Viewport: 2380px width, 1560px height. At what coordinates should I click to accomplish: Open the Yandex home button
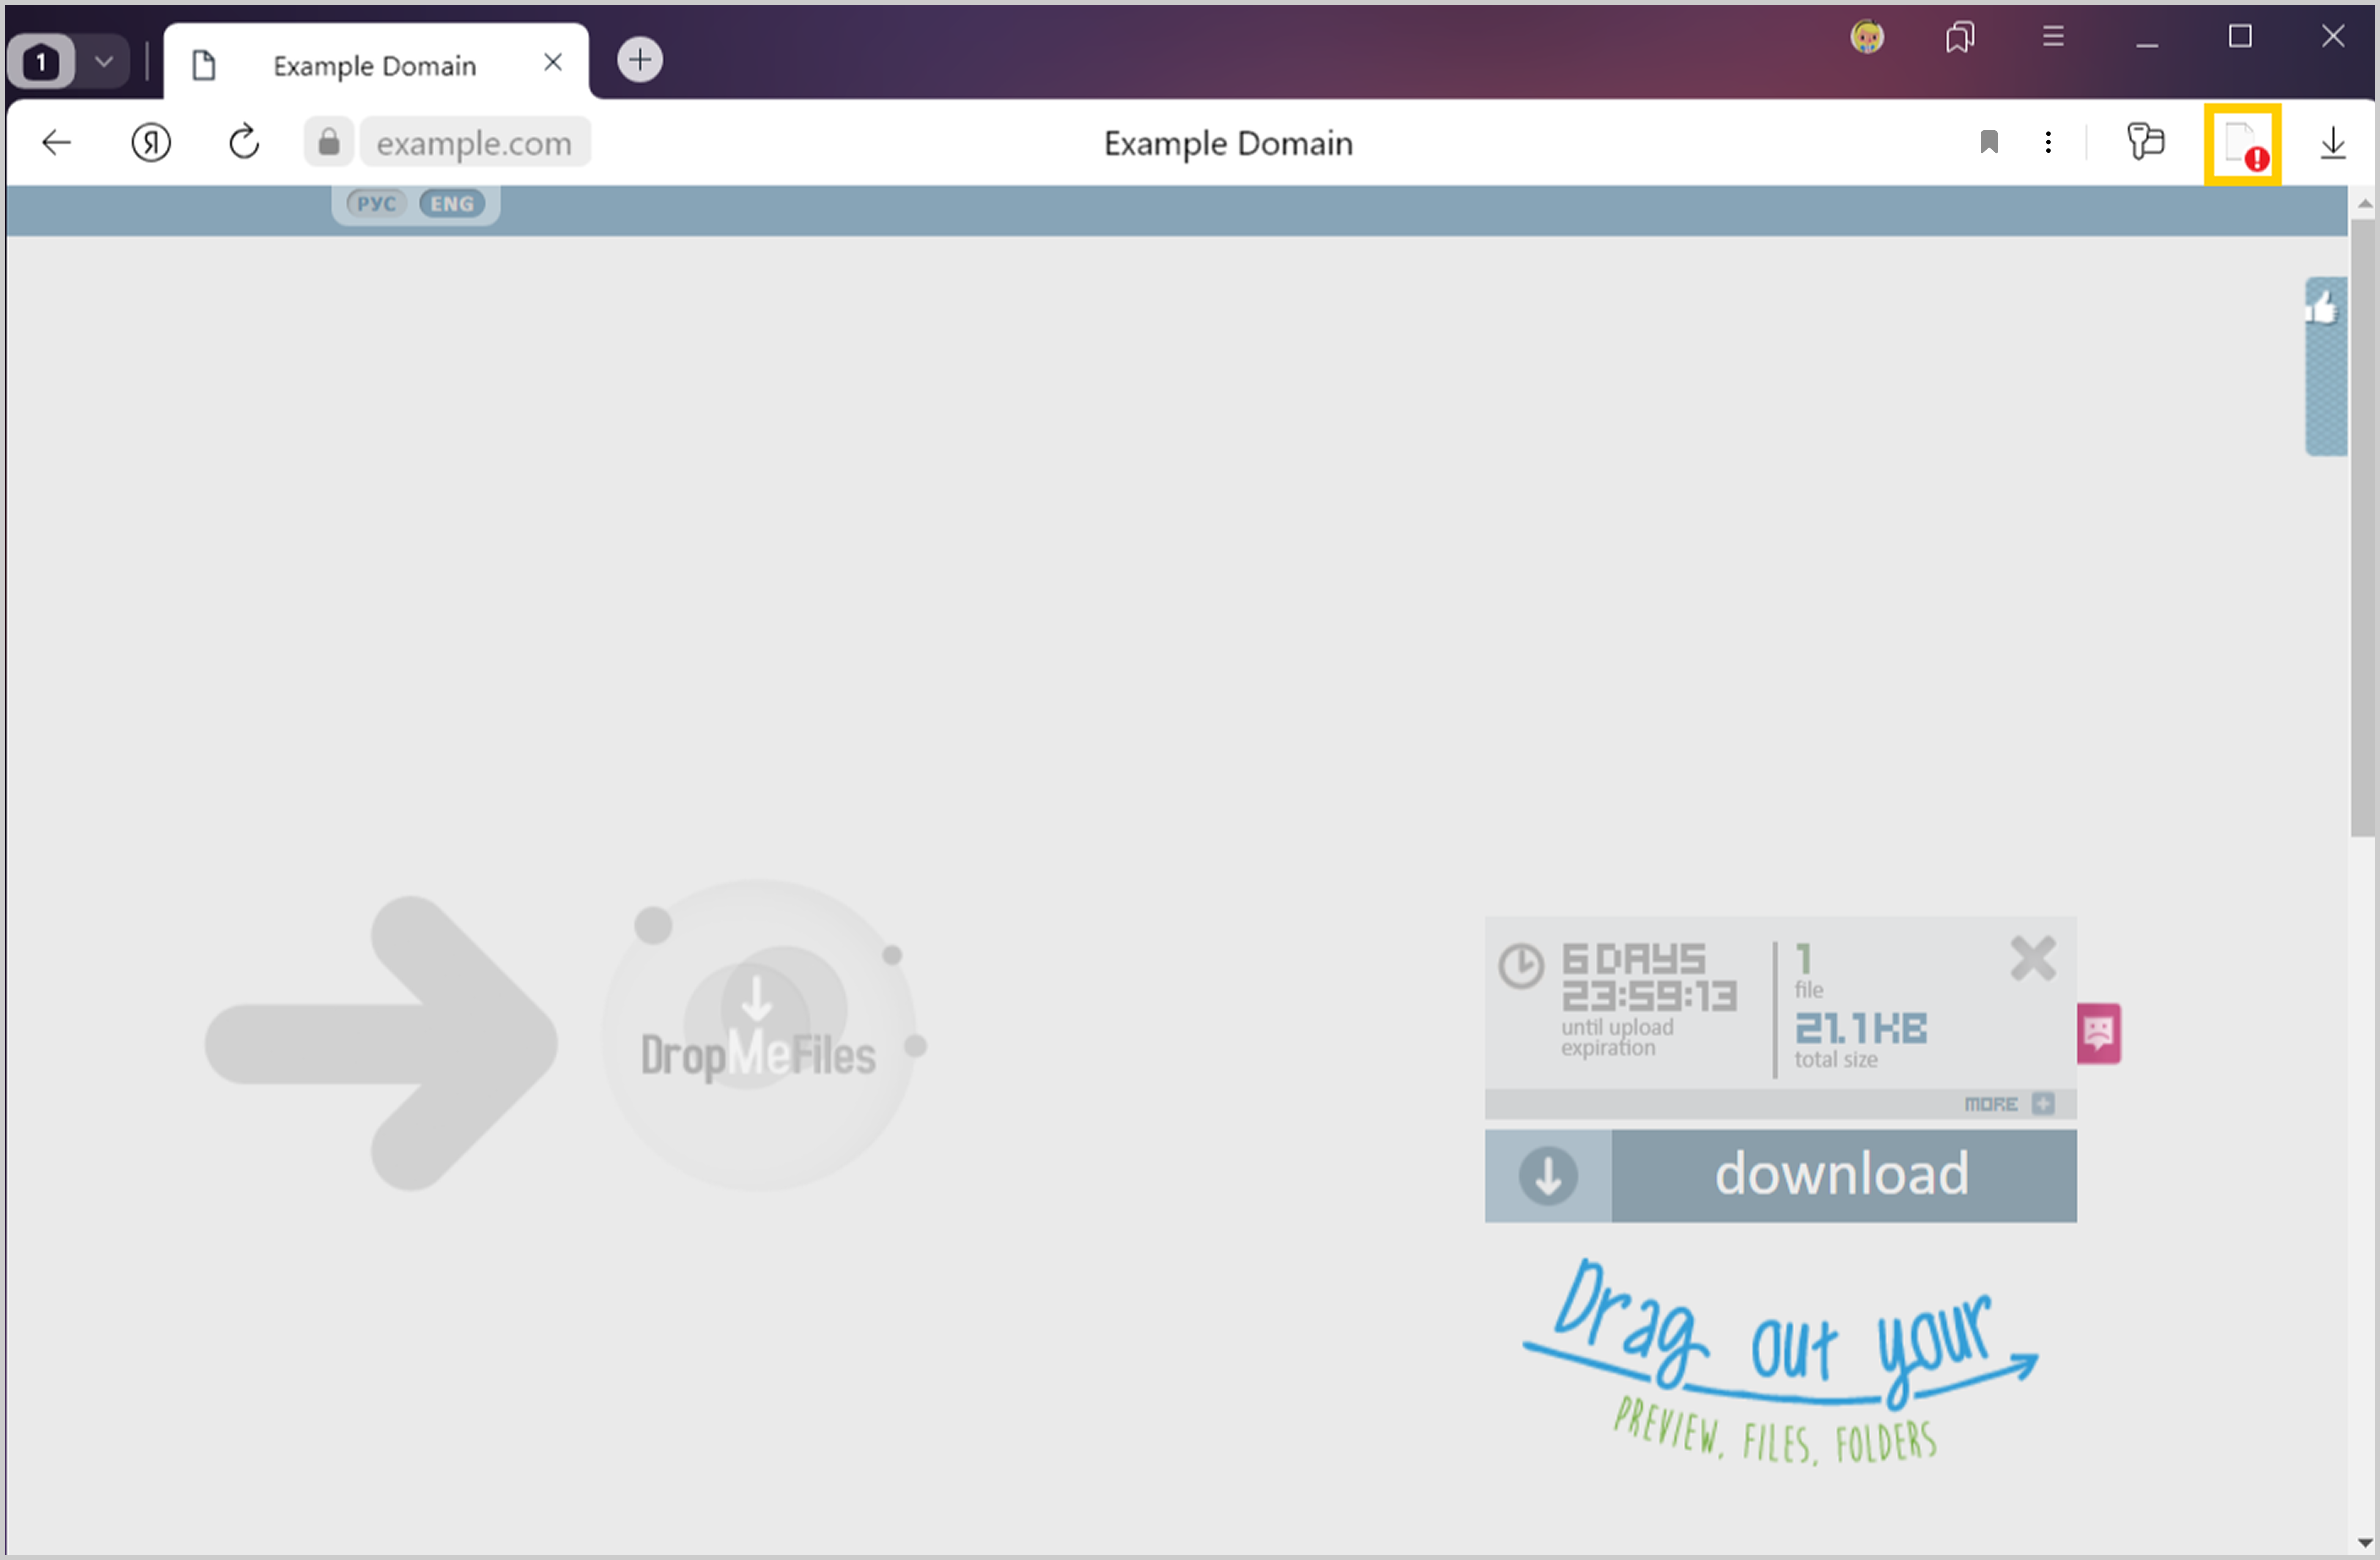click(x=151, y=143)
